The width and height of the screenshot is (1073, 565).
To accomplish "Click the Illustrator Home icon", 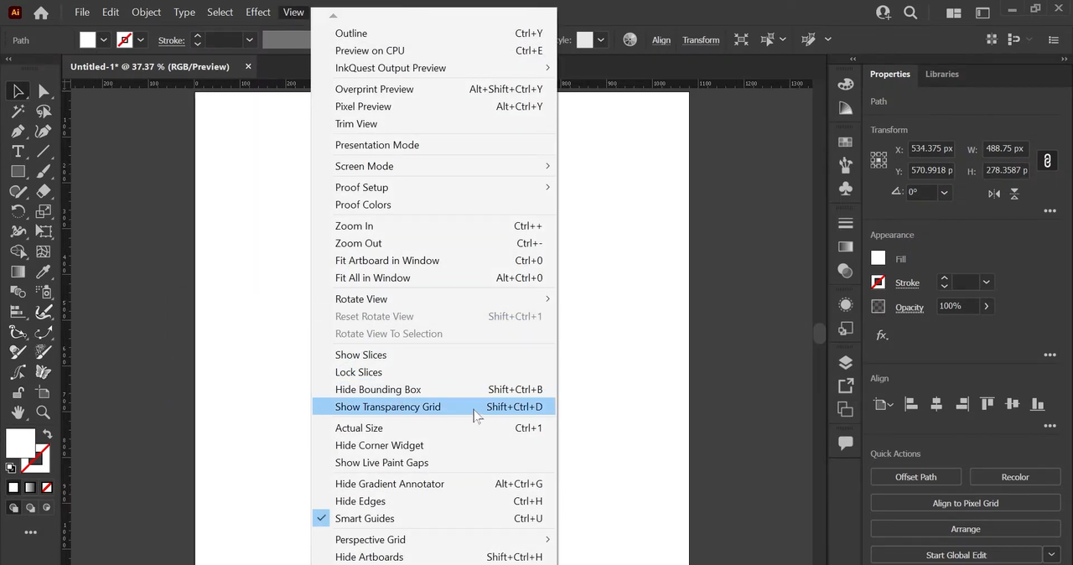I will tap(41, 13).
